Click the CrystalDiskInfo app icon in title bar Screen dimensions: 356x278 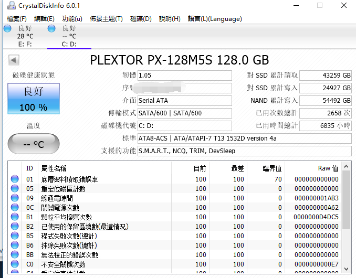(12, 5)
